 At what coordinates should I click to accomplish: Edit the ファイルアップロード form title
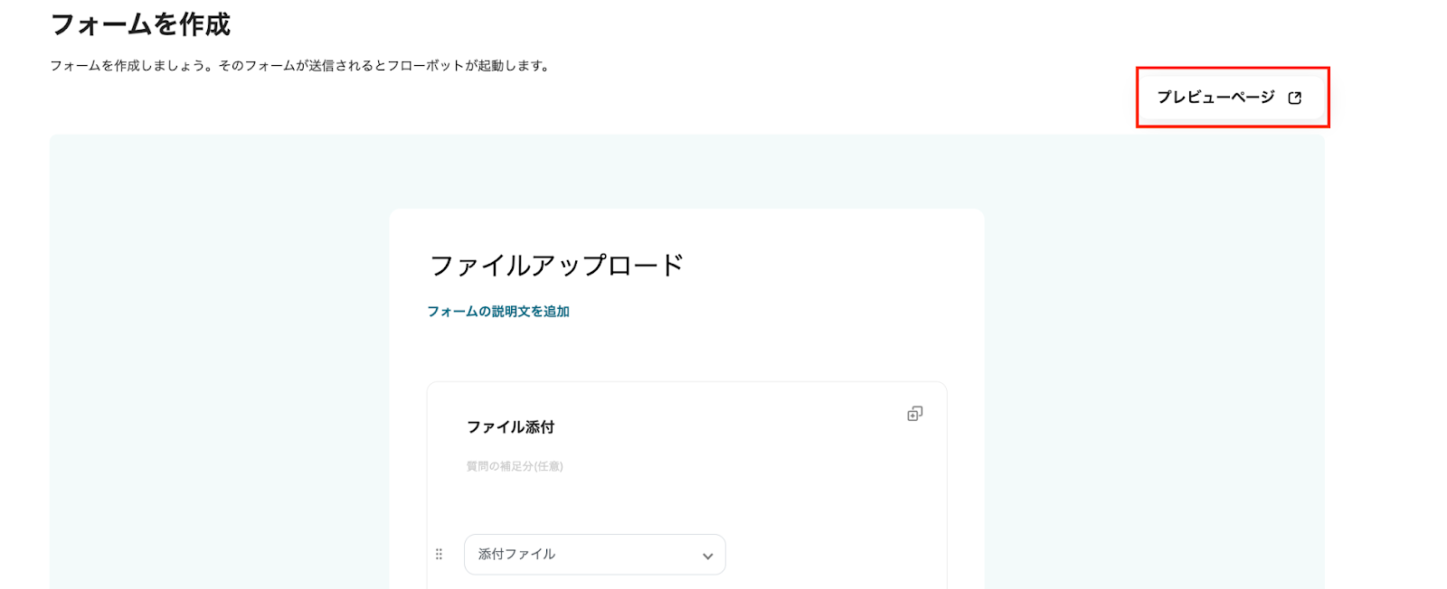556,266
